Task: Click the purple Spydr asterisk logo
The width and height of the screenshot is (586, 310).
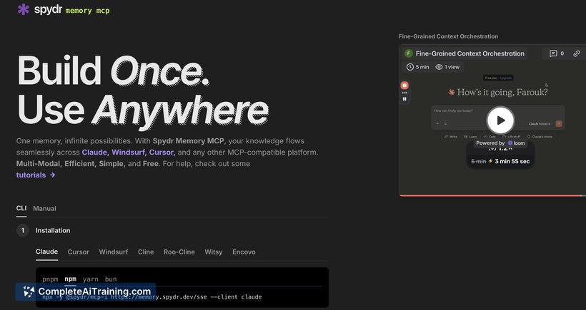Action: tap(23, 9)
